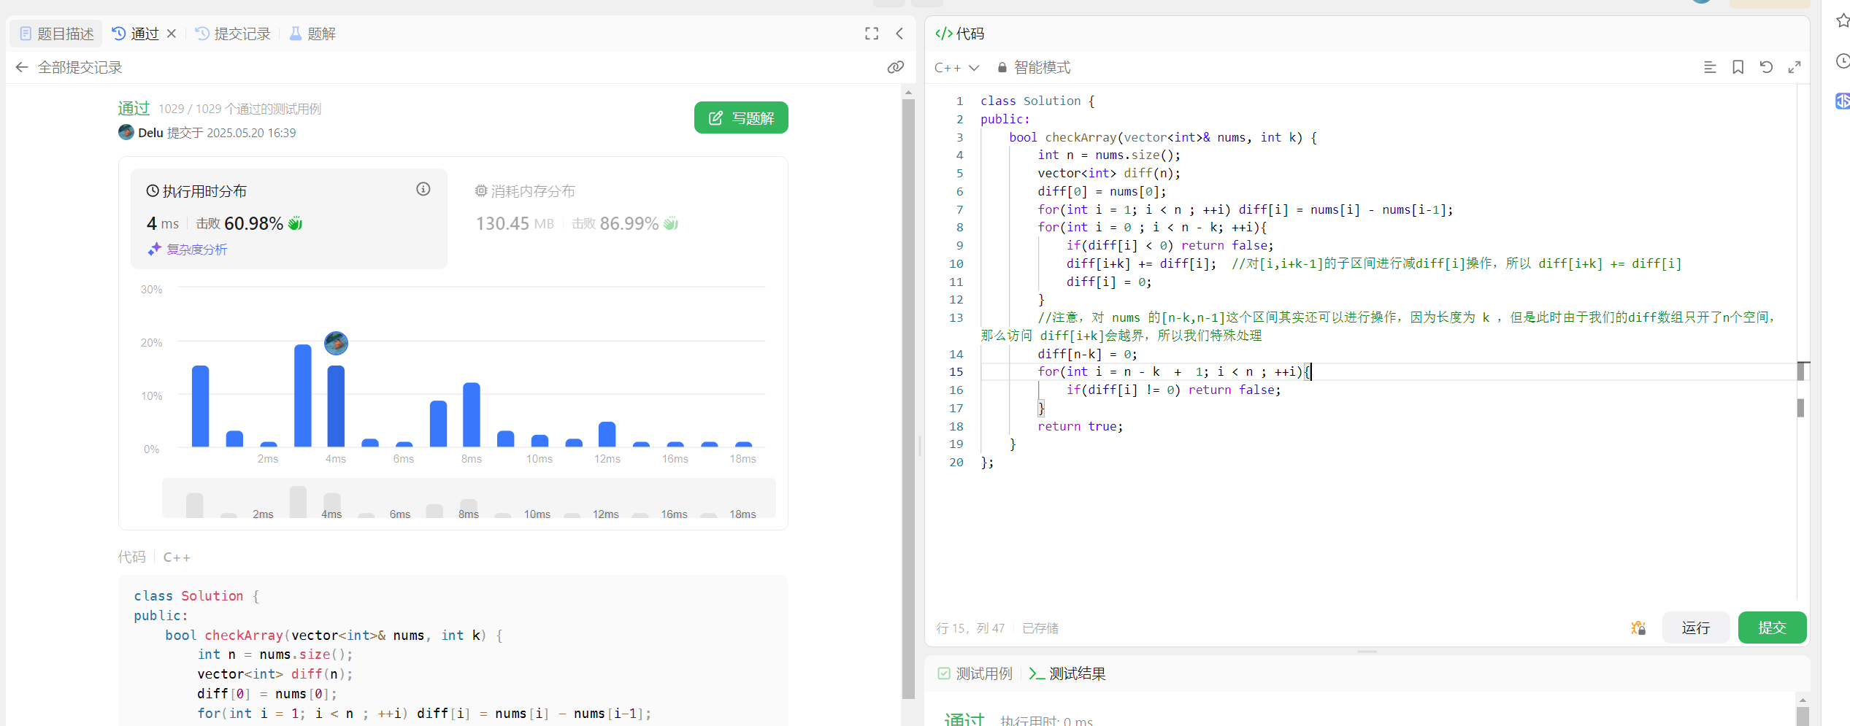This screenshot has height=726, width=1850.
Task: Click the user avatar marker on chart
Action: (x=336, y=343)
